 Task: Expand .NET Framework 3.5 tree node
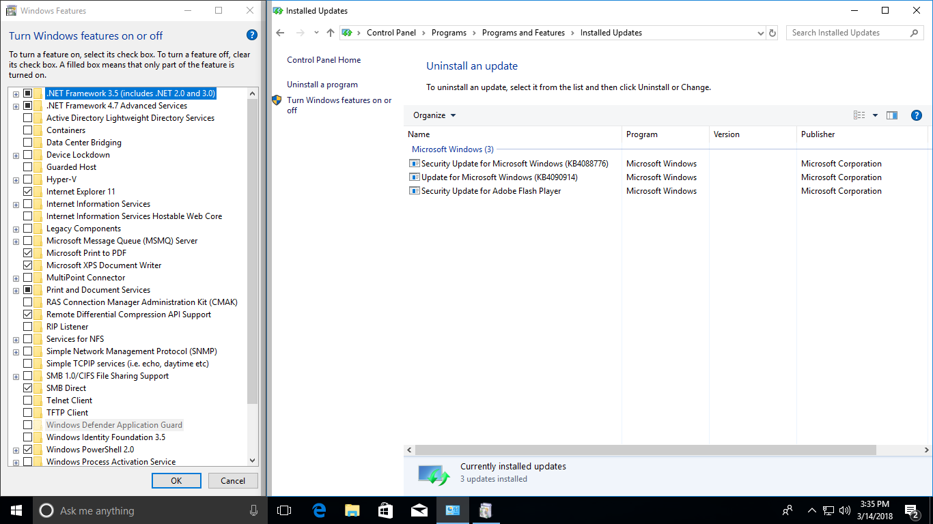(x=16, y=93)
